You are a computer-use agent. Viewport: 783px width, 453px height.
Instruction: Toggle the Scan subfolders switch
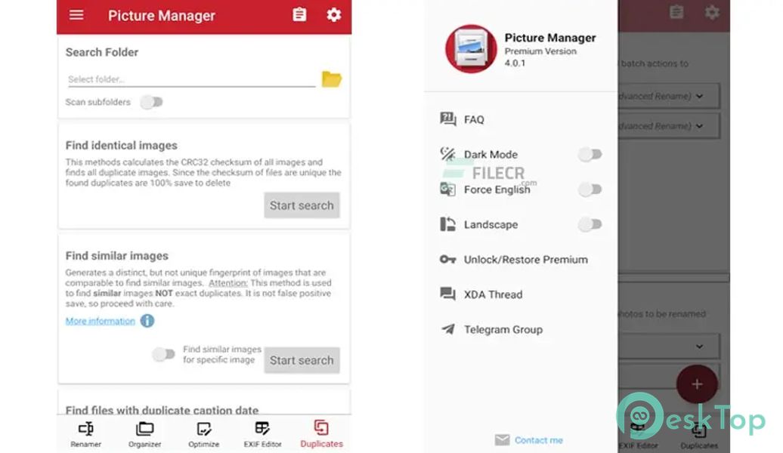tap(151, 102)
